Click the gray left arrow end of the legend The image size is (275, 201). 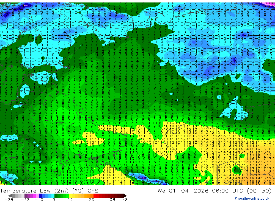10,196
